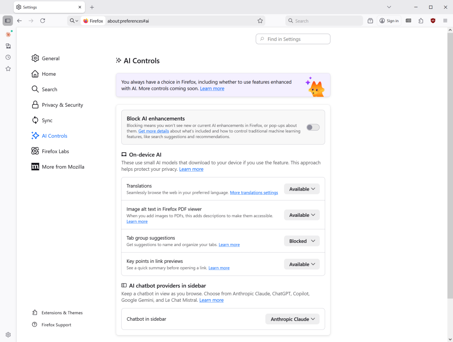Open the hamburger application menu
This screenshot has width=453, height=342.
click(445, 21)
